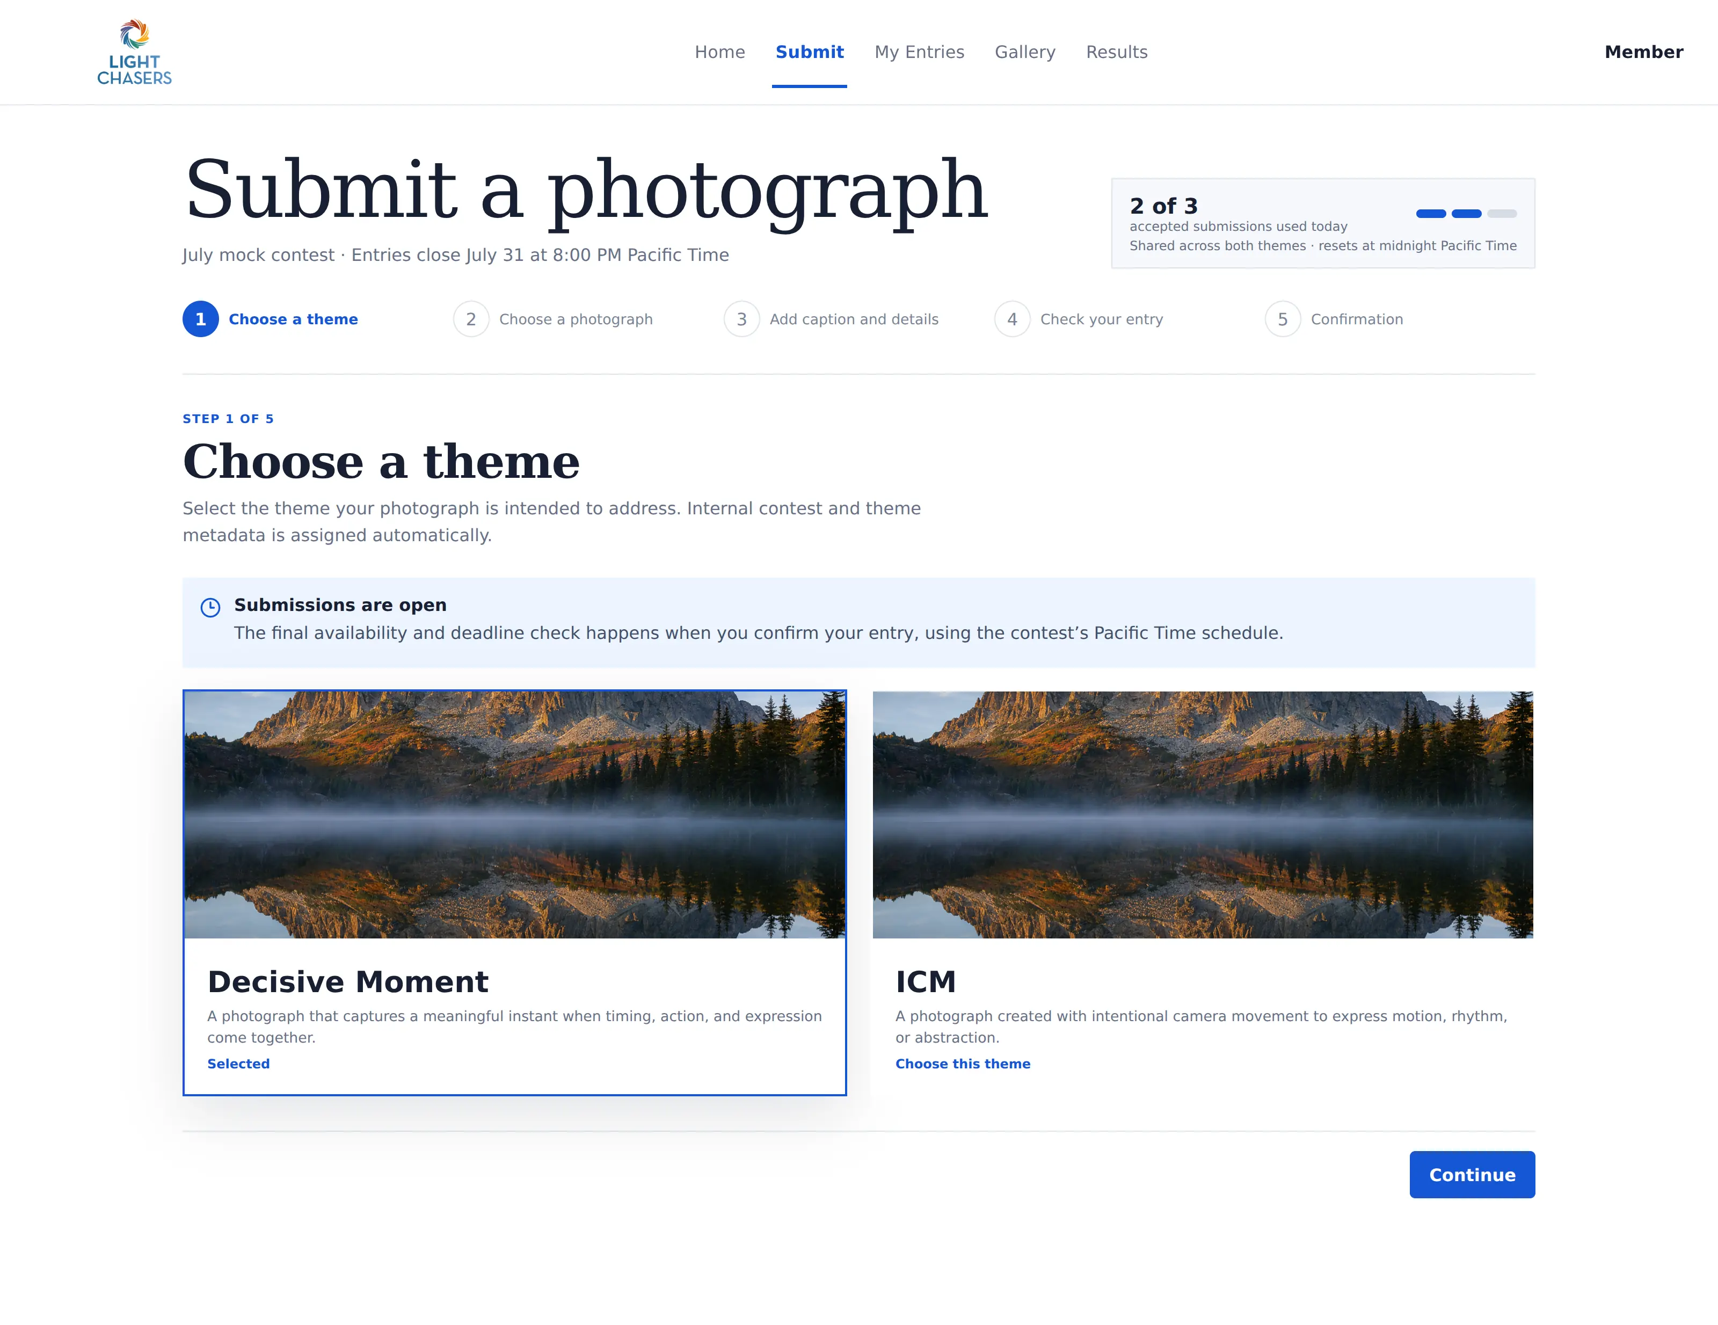Click the ICM theme image
The width and height of the screenshot is (1718, 1325).
(1203, 814)
